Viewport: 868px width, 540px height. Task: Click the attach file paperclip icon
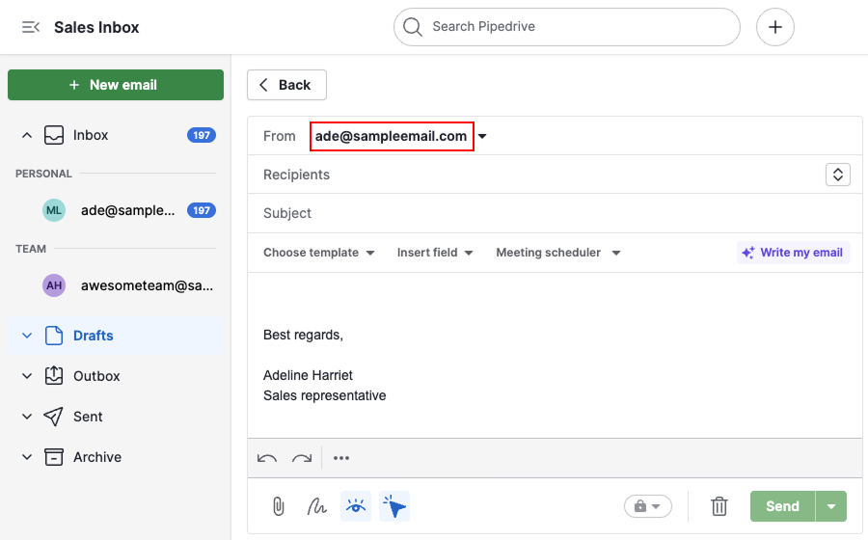278,506
